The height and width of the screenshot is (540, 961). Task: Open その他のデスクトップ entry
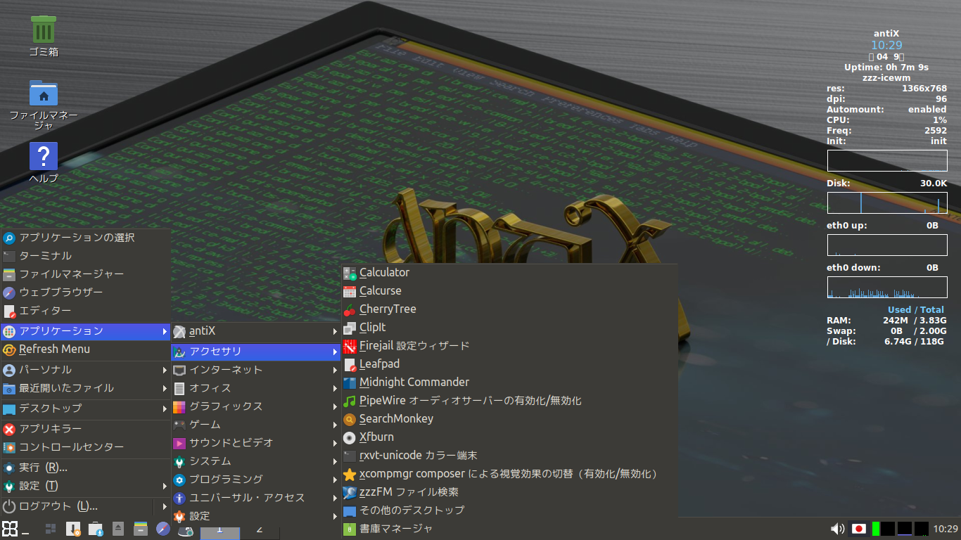tap(509, 510)
